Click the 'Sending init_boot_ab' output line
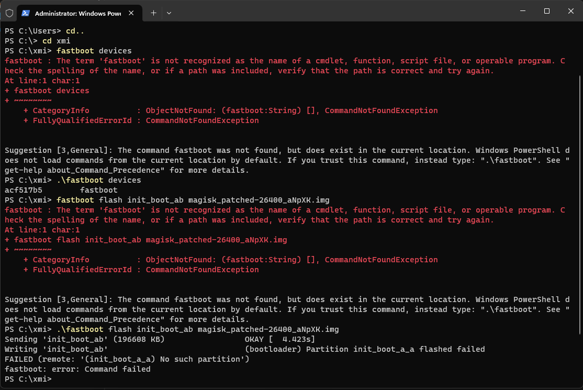The width and height of the screenshot is (583, 390). tap(84, 339)
